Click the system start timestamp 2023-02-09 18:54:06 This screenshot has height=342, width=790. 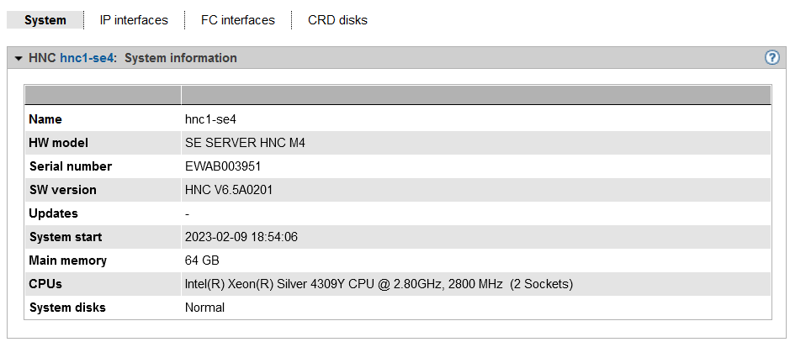[241, 237]
